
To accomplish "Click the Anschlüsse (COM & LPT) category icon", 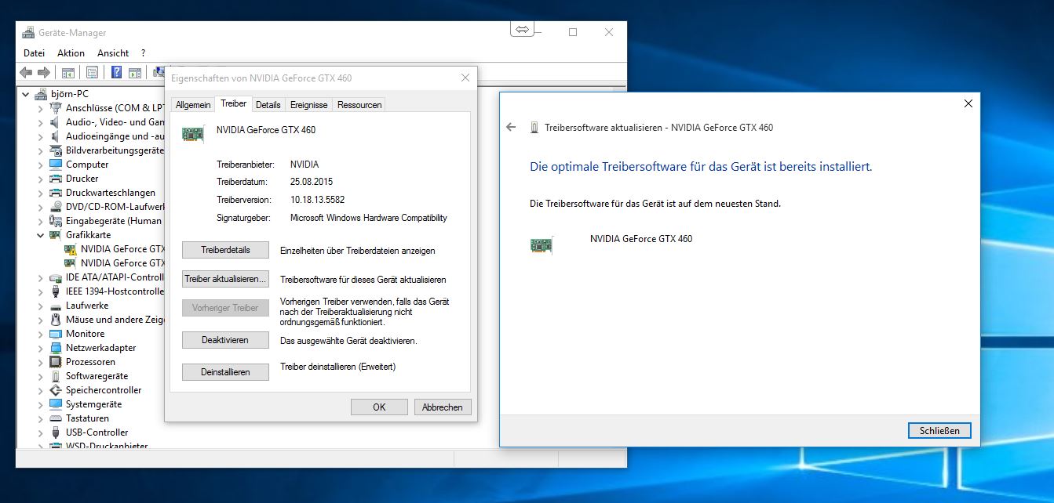I will point(56,108).
